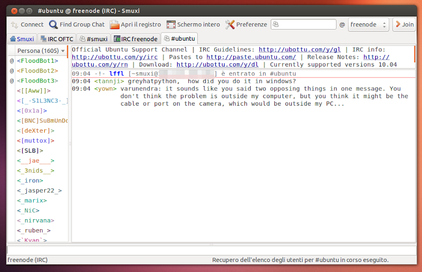Click the Smuxi home tab icon
Image resolution: width=422 pixels, height=272 pixels.
pyautogui.click(x=13, y=39)
